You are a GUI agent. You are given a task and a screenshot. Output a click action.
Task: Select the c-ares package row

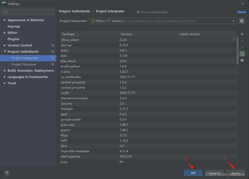coord(148,72)
